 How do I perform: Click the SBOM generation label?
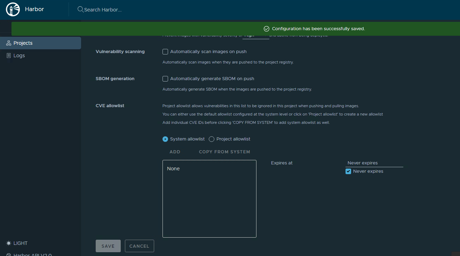pyautogui.click(x=115, y=79)
